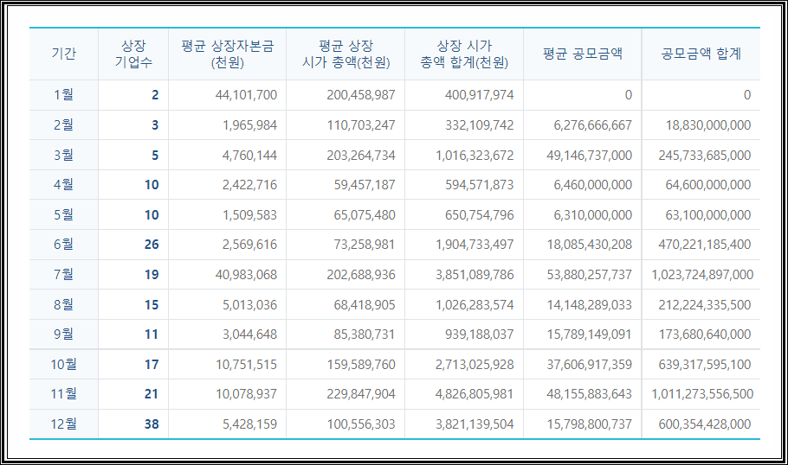The height and width of the screenshot is (465, 788).
Task: Click the value 37,606,917,359
Action: (590, 364)
